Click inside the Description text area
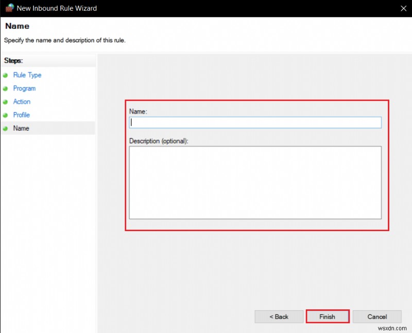This screenshot has width=412, height=333. (255, 182)
